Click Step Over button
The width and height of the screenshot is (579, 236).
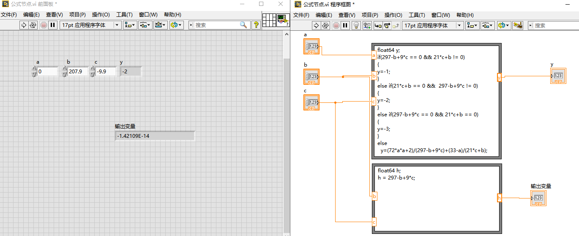(x=387, y=26)
